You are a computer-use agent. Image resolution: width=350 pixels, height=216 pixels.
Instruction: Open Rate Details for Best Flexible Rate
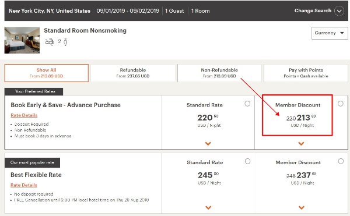coord(24,185)
